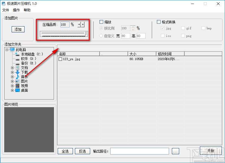The image size is (225, 163).
Task: Decrease scale percentage with down spinner
Action: (x=133, y=30)
